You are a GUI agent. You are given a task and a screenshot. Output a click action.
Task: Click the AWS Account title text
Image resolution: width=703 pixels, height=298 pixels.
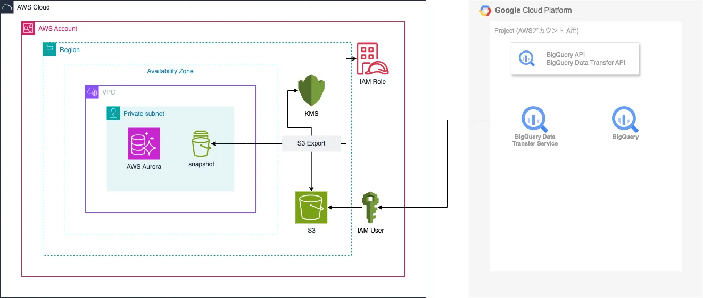tap(57, 29)
